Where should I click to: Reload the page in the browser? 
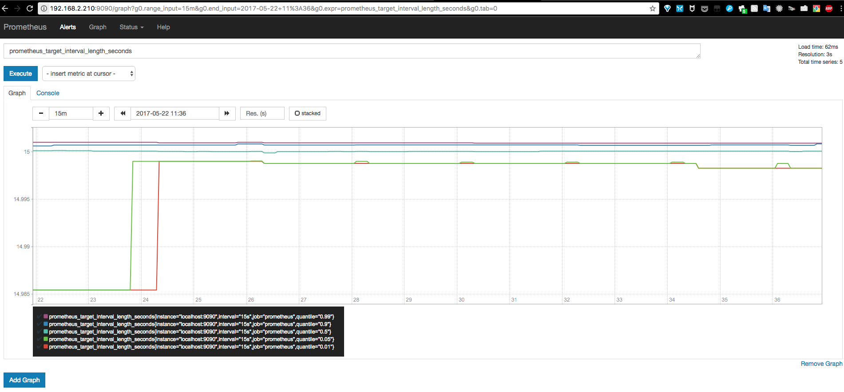30,8
